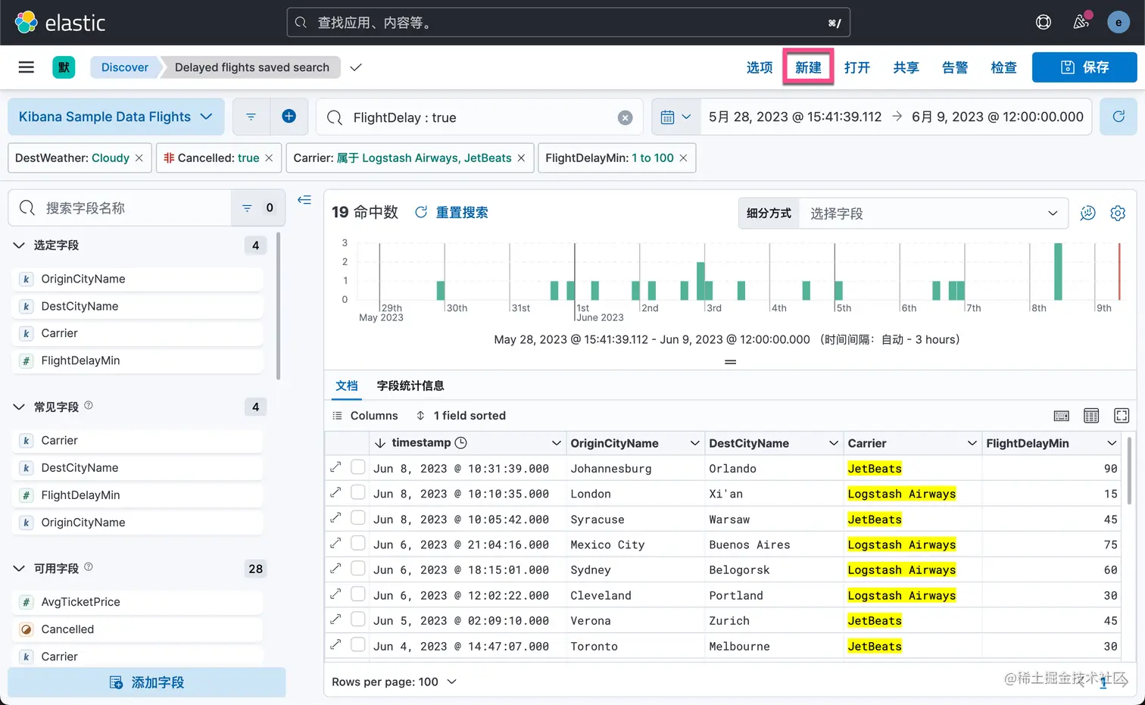Collapse the selected fields section
The width and height of the screenshot is (1145, 705).
click(19, 245)
